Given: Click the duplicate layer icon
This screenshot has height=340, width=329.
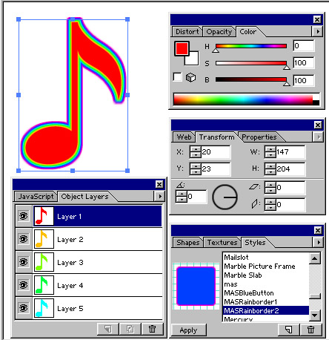Looking at the screenshot, I should [130, 329].
